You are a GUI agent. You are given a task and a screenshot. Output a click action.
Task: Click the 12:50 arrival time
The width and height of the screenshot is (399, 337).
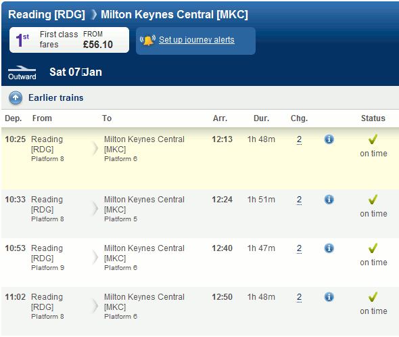click(222, 297)
